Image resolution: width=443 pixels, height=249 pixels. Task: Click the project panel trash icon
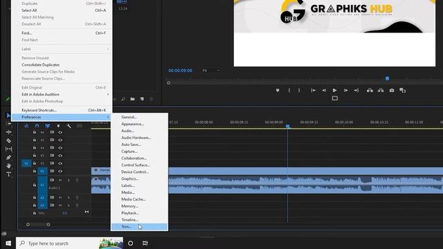tap(152, 99)
